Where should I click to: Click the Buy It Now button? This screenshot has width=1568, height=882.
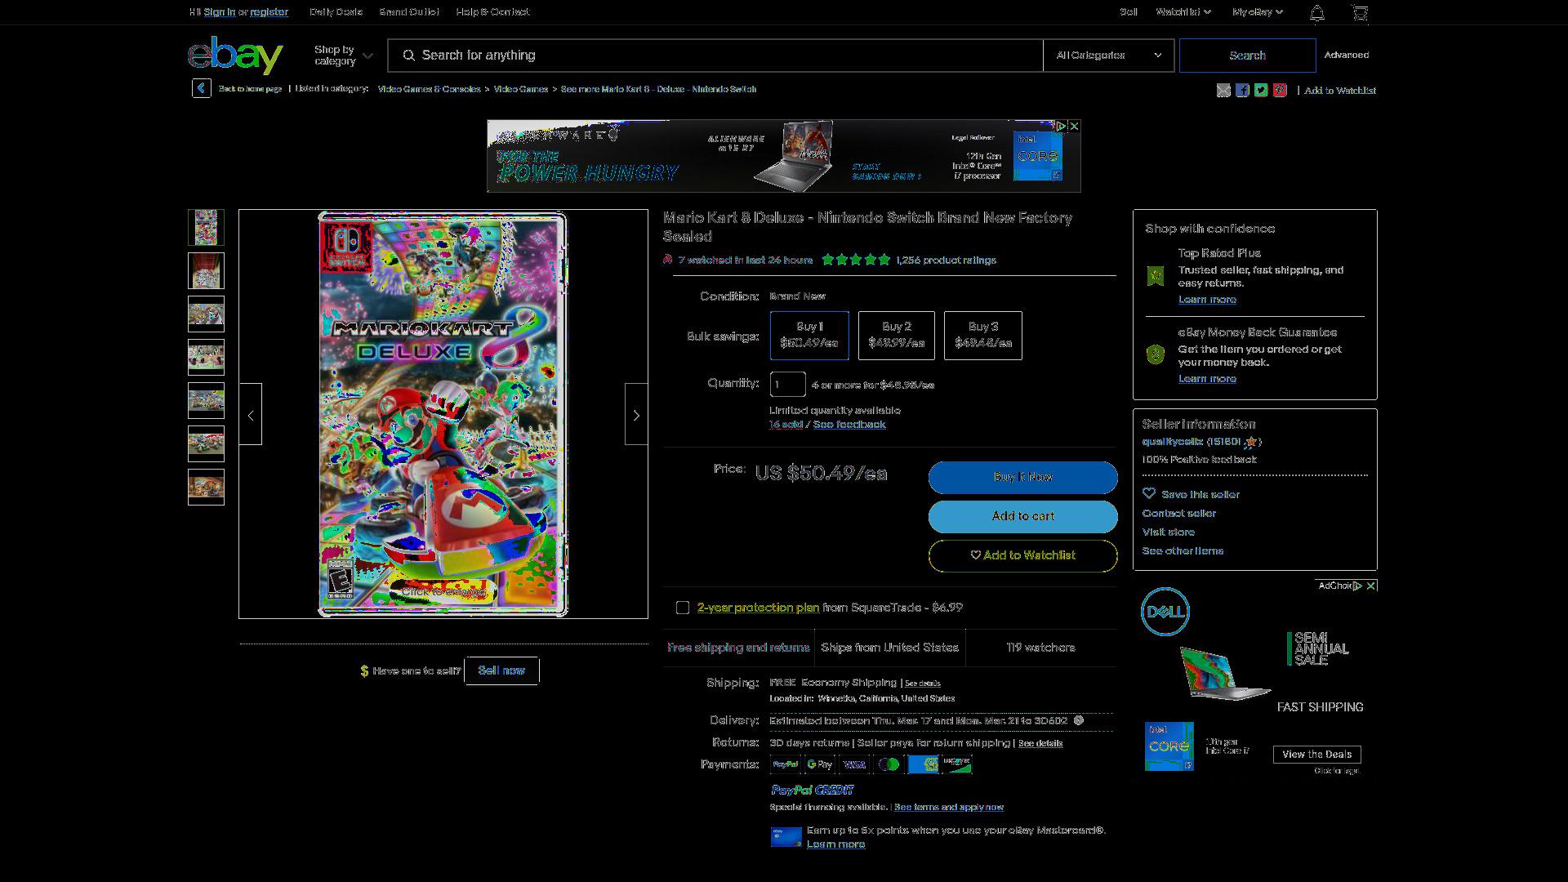1022,477
